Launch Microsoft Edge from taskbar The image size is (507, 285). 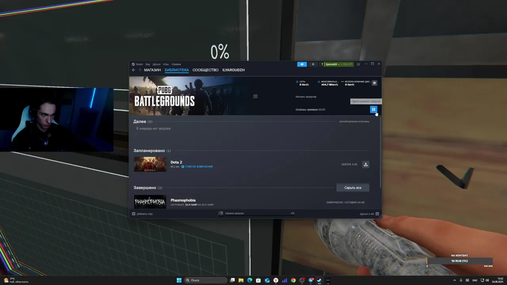coord(250,280)
